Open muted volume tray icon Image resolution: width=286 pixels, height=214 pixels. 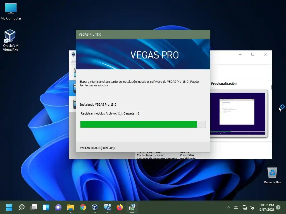tap(252, 207)
